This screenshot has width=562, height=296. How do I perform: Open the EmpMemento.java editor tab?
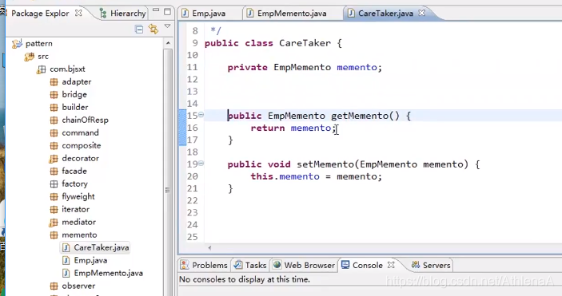[292, 14]
